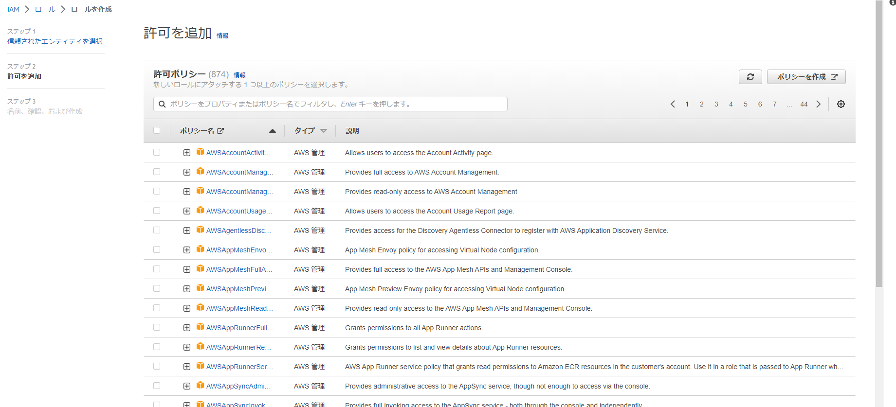Click text 'Grants permissions to all App Runner actions.'

tap(414, 328)
